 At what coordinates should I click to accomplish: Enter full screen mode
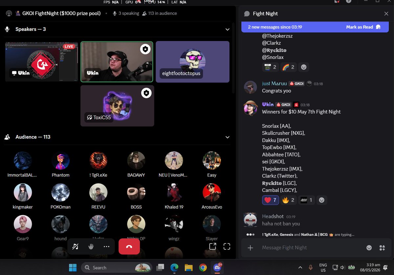click(x=227, y=246)
